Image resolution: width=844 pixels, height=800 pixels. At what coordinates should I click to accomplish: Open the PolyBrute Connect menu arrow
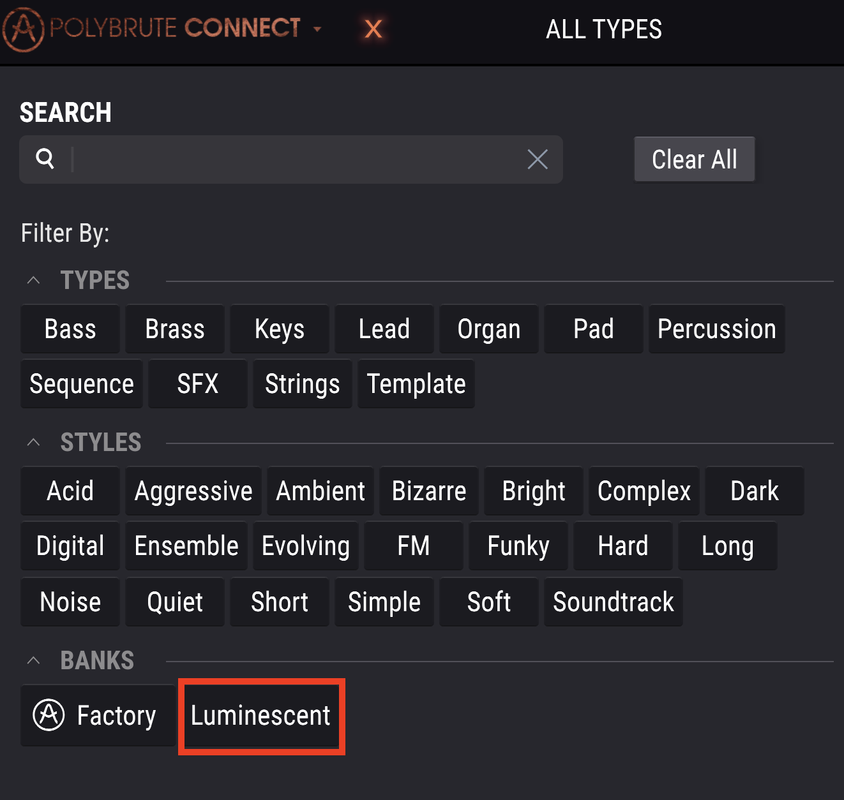click(317, 29)
